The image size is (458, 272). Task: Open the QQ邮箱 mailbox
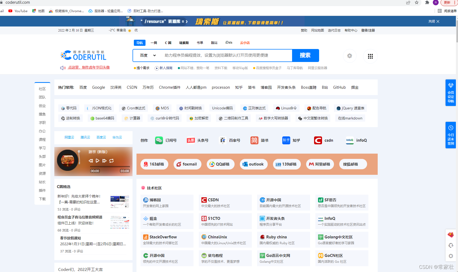coord(221,164)
